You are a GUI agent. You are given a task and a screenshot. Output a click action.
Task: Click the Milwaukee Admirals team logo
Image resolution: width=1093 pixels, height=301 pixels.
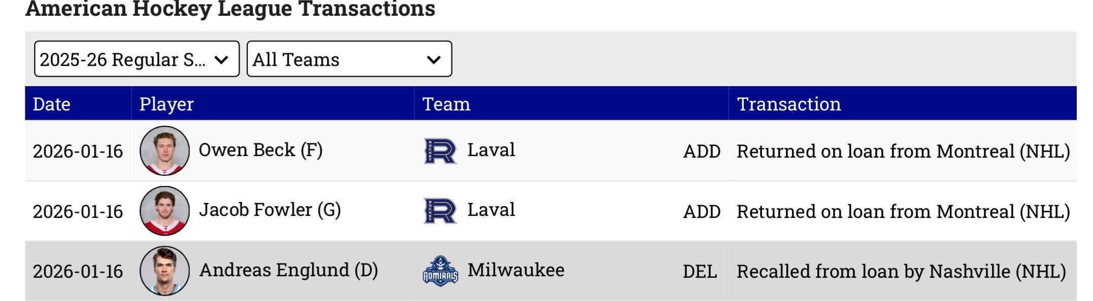coord(440,271)
